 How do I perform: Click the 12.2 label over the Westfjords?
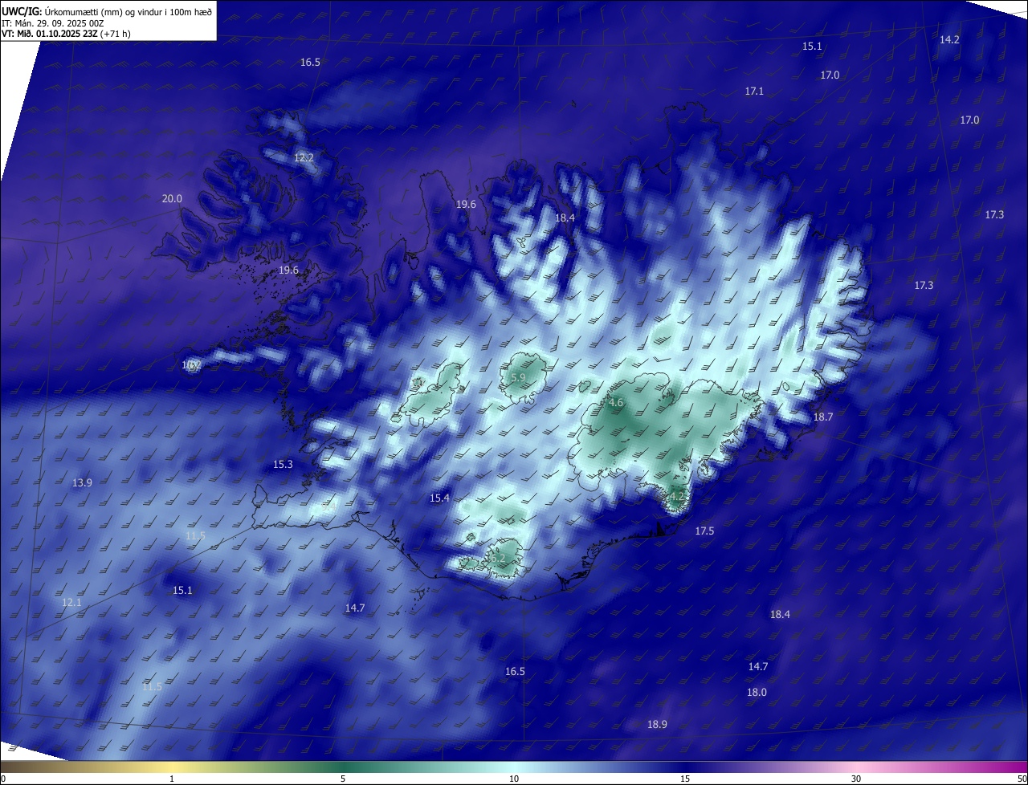pos(304,158)
